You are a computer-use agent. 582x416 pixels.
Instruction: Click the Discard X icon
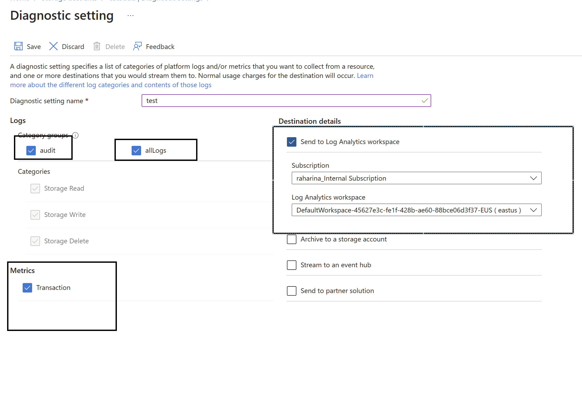click(53, 46)
